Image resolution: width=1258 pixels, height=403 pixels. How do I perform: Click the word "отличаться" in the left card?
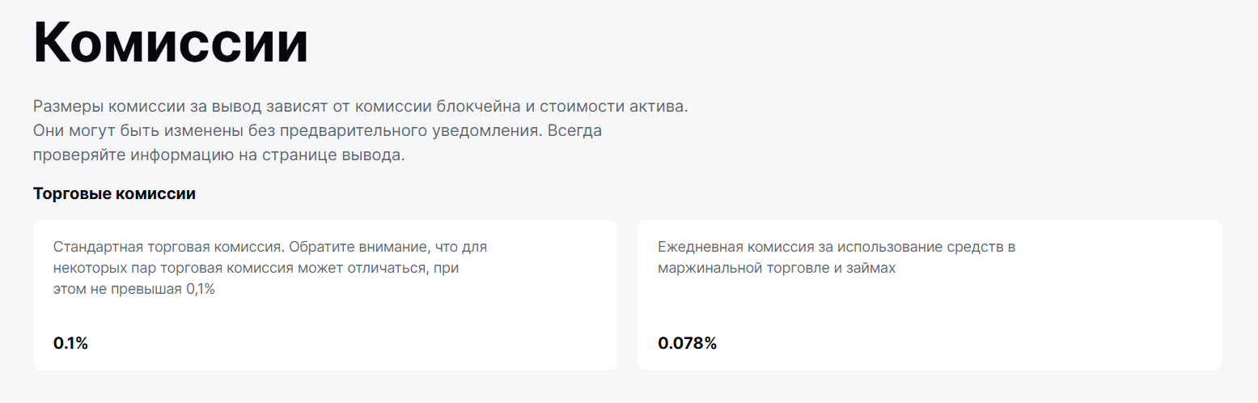coord(393,268)
